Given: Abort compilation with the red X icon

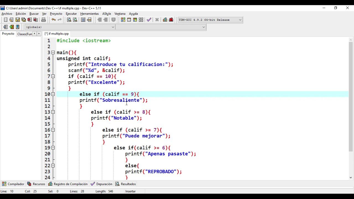Looking at the screenshot, I should tap(157, 20).
